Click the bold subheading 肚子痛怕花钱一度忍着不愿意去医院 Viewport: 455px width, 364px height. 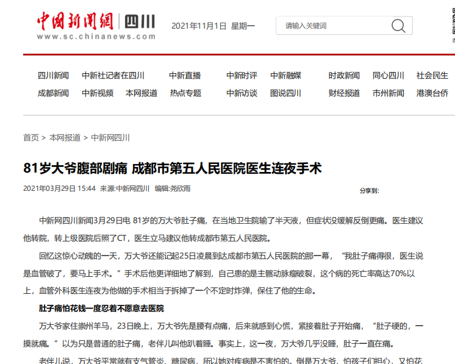(x=102, y=309)
